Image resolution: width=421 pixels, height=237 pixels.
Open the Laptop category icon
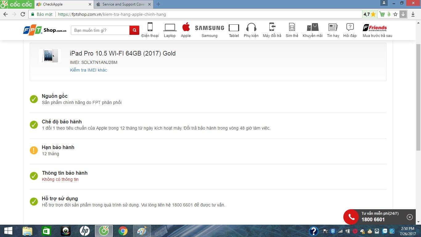(170, 30)
